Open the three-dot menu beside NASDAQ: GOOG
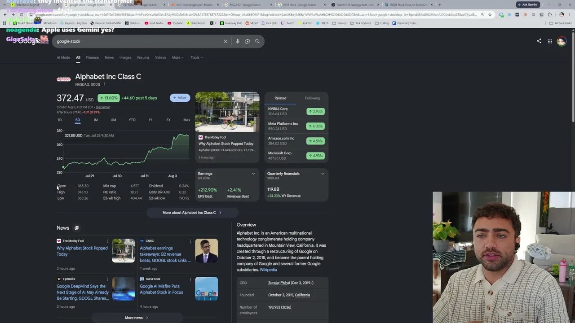This screenshot has width=575, height=323. tap(104, 84)
